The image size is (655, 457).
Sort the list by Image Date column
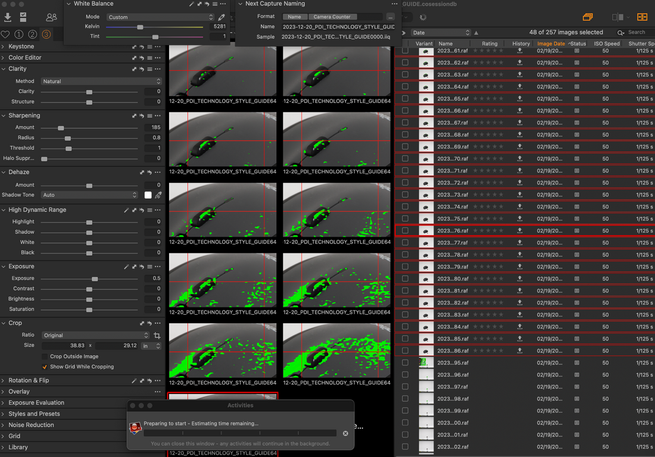(x=551, y=43)
